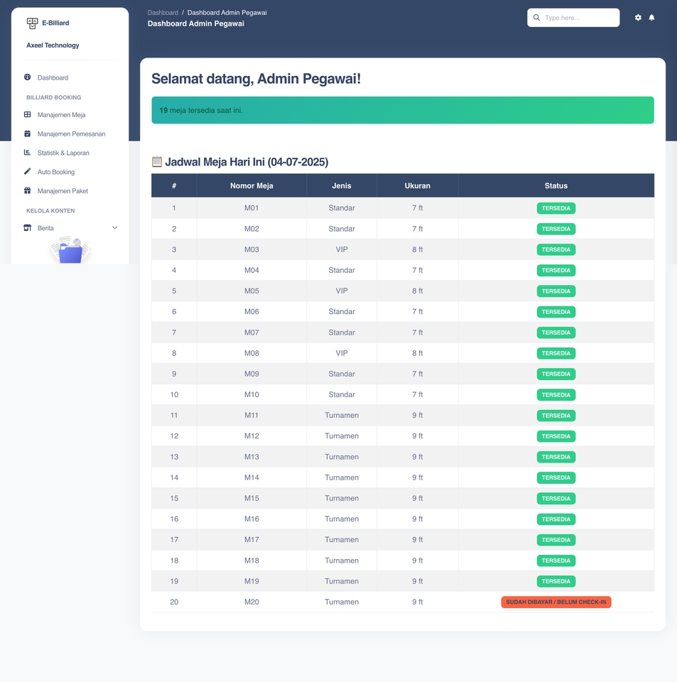
Task: Click the folder illustration in sidebar
Action: tap(70, 251)
